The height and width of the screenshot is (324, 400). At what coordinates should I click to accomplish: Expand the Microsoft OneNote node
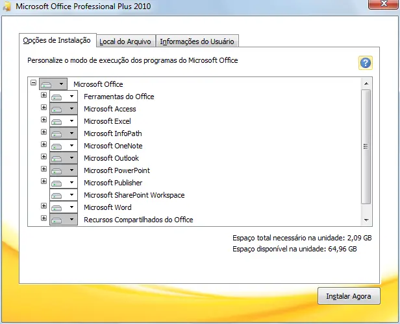[x=44, y=145]
